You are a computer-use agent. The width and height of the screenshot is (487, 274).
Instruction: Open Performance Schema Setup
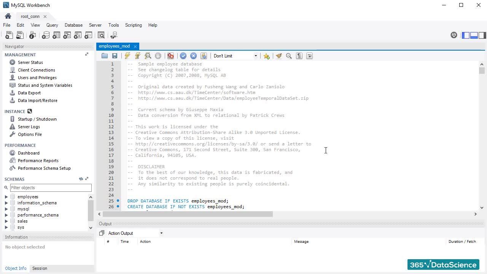coord(44,168)
